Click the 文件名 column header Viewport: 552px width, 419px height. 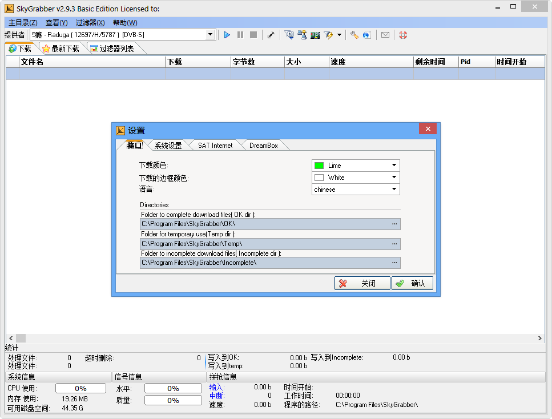92,62
